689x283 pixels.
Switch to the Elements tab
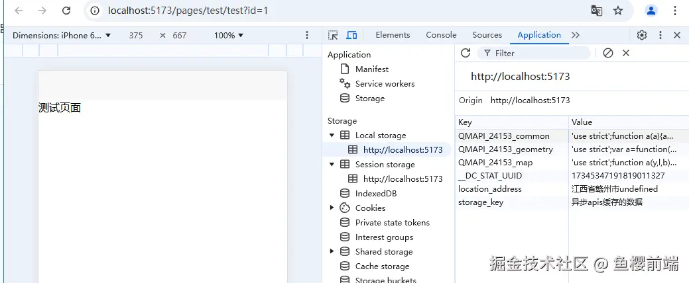[393, 35]
